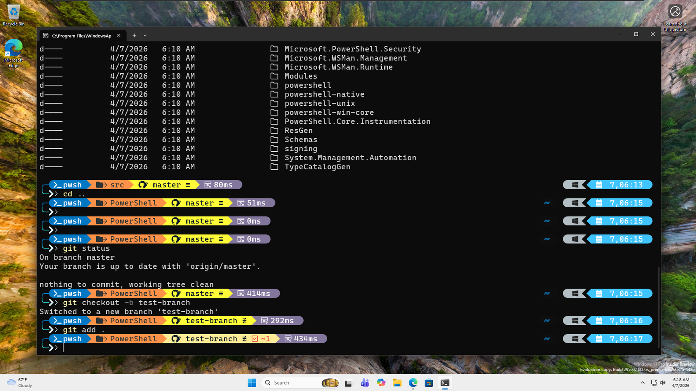Screen dimensions: 696x391
Task: Open the weather widget showing 67°F Cloudy
Action: click(x=20, y=383)
